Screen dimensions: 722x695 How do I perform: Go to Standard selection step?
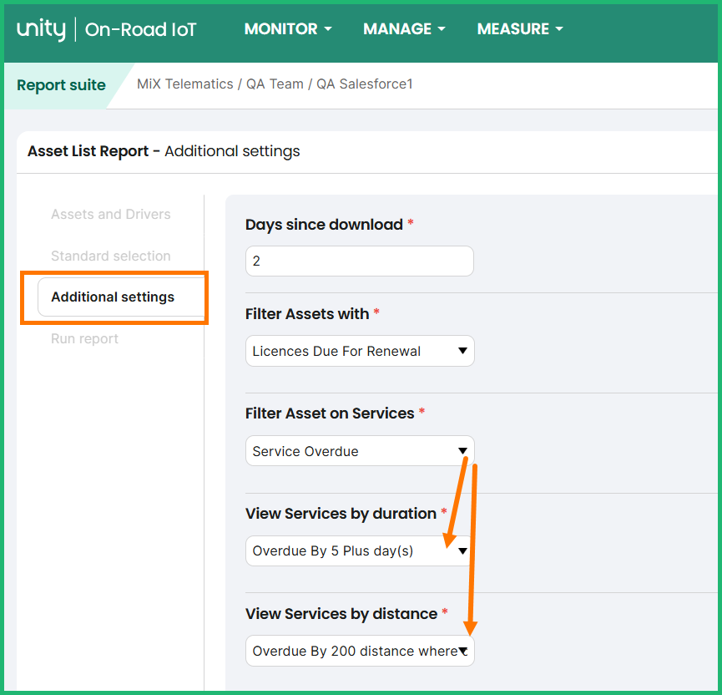(x=110, y=256)
